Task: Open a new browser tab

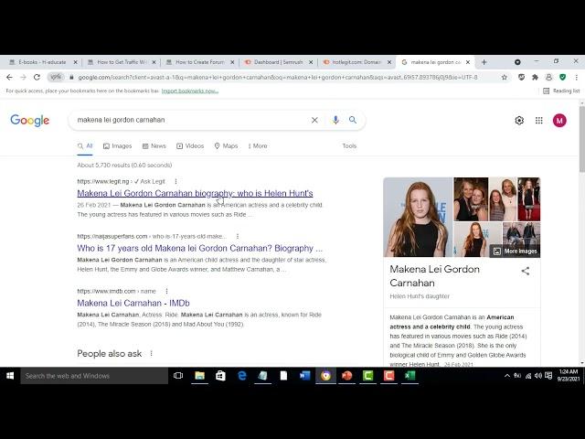Action: point(484,62)
